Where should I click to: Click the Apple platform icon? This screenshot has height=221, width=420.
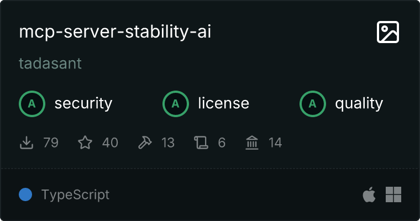[x=369, y=194]
